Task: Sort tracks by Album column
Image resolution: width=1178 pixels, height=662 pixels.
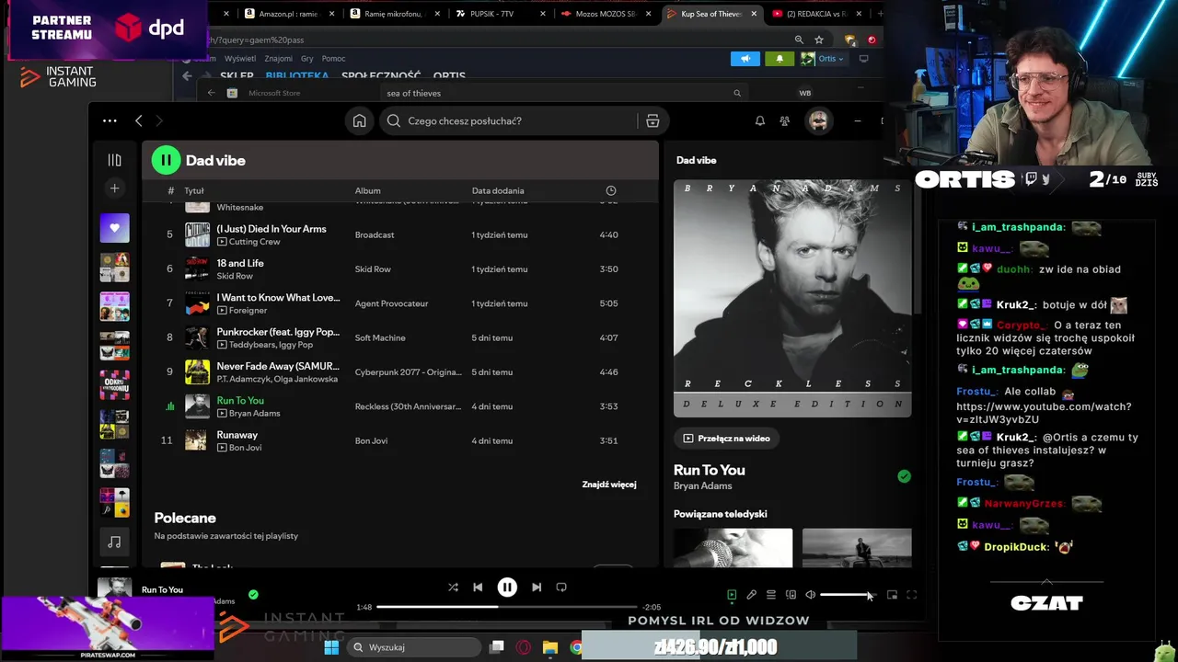Action: 367,190
